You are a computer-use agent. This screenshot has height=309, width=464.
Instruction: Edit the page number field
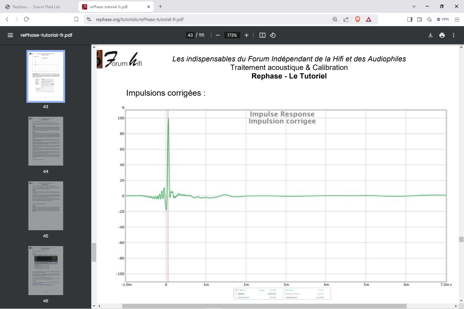click(x=190, y=35)
